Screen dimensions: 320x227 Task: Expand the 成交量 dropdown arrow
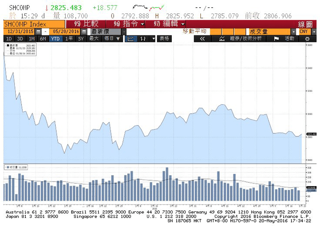tap(293, 32)
